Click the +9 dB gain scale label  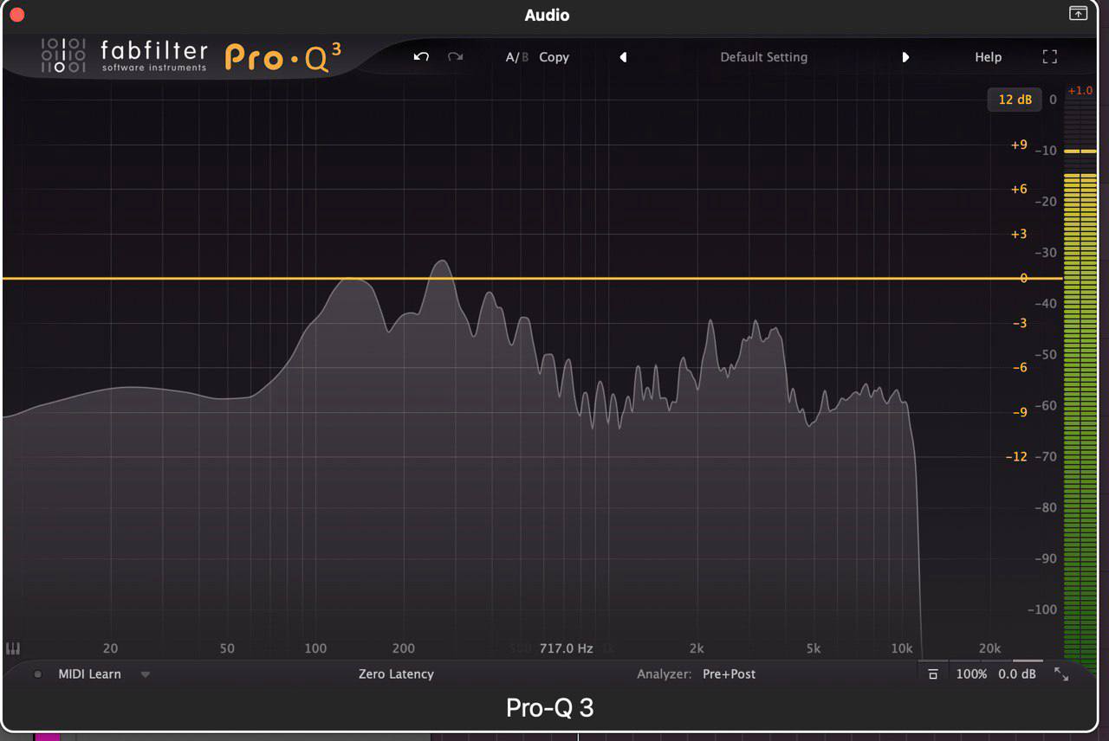pyautogui.click(x=1019, y=145)
